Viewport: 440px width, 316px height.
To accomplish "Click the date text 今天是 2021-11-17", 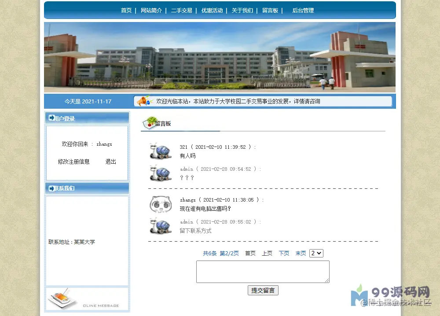I will [x=88, y=101].
